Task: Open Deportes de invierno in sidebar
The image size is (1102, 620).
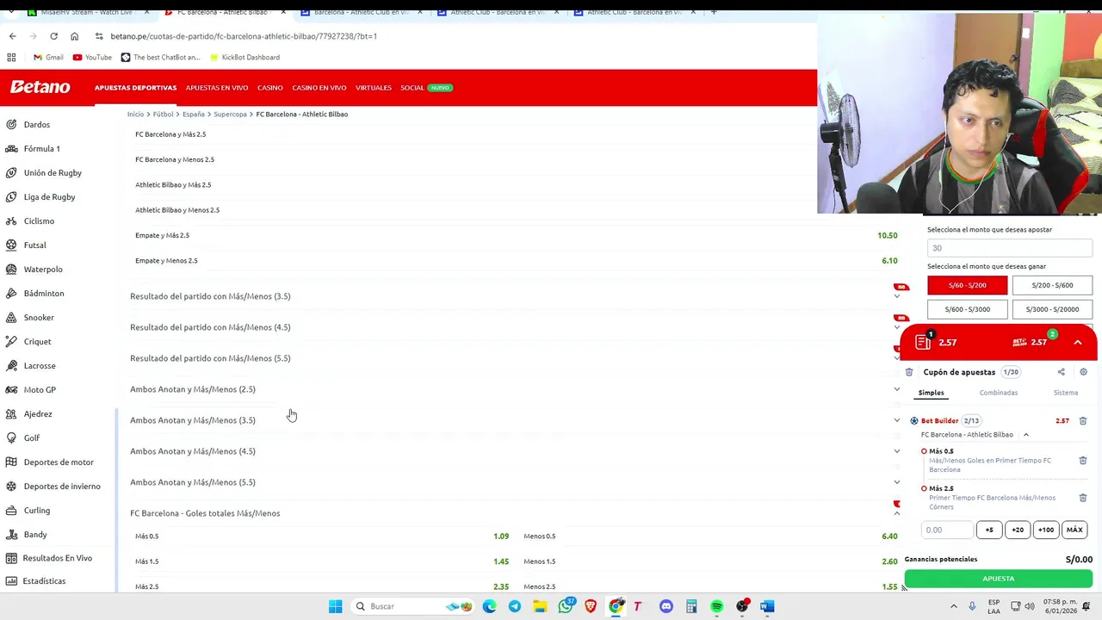Action: (x=62, y=486)
